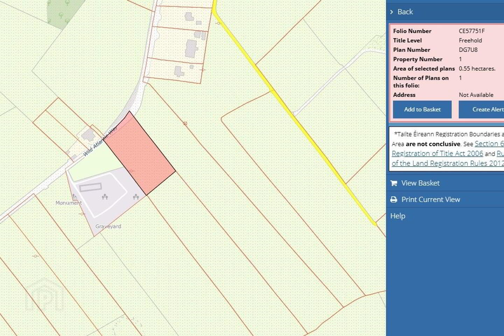Image resolution: width=504 pixels, height=336 pixels.
Task: Open the Help menu item
Action: click(398, 216)
